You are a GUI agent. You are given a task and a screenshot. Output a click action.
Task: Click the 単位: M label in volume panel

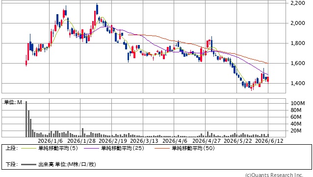tap(13, 102)
